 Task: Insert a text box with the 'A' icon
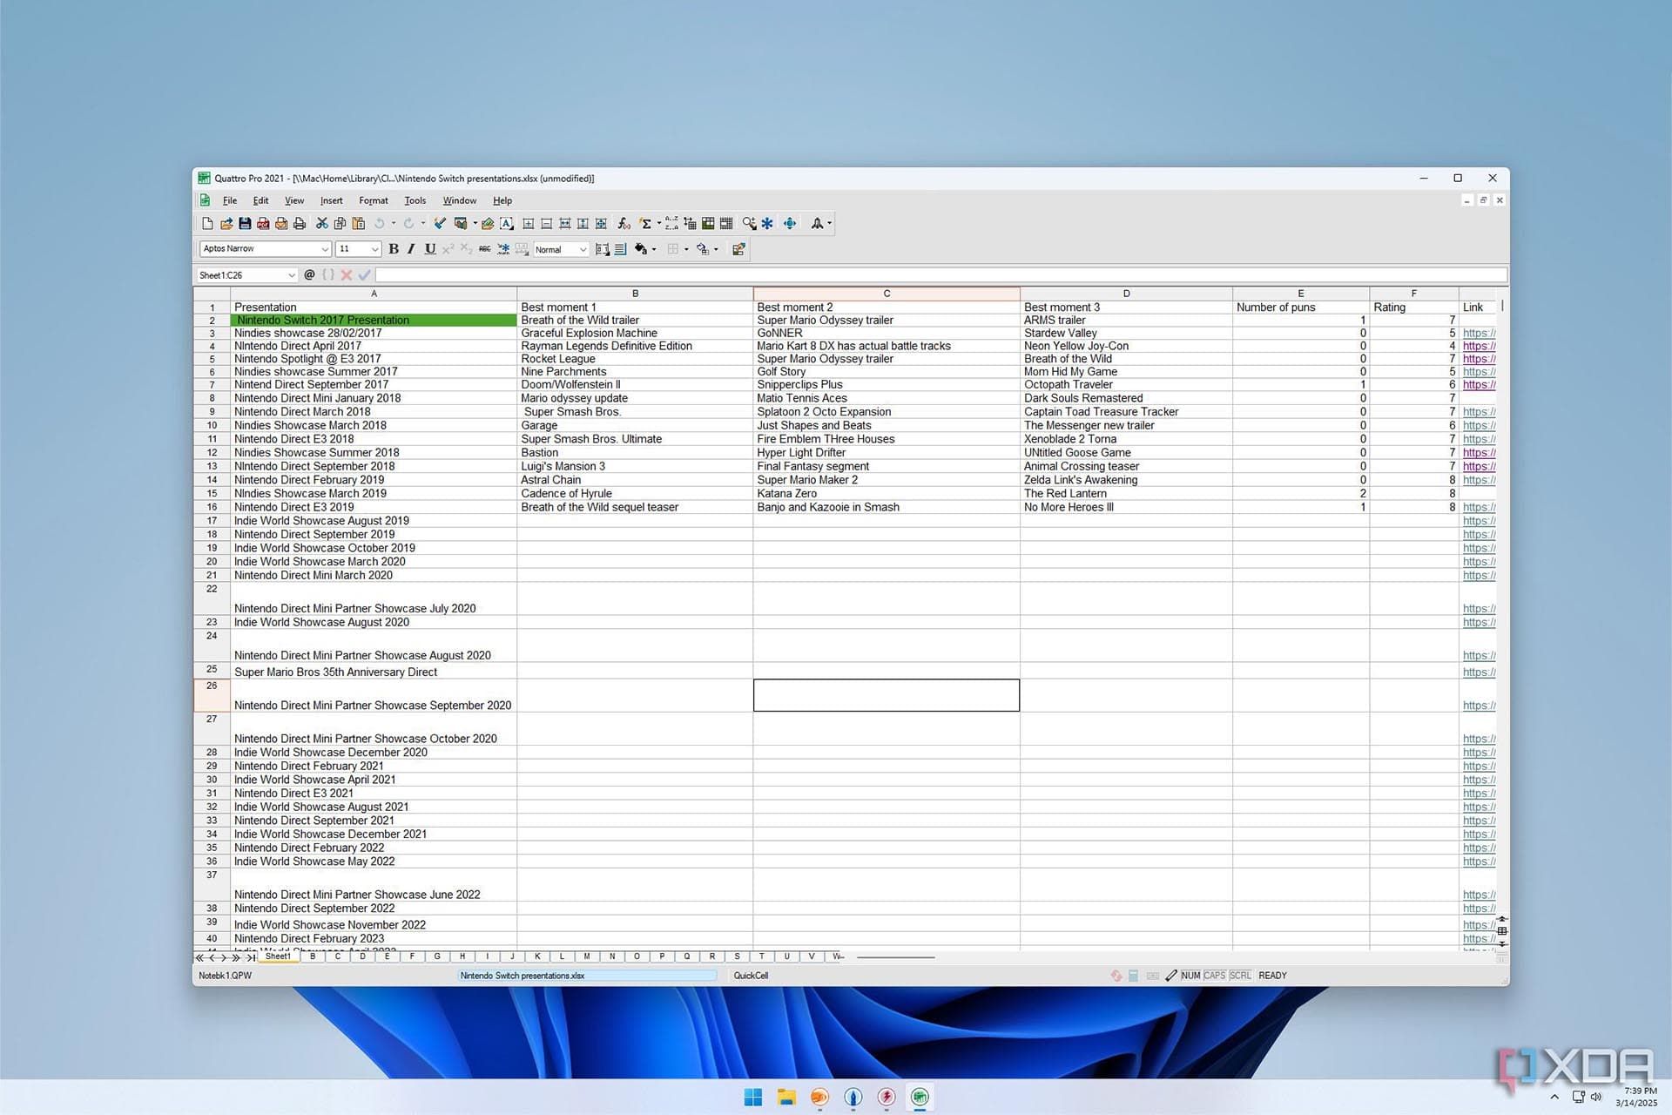pos(507,224)
